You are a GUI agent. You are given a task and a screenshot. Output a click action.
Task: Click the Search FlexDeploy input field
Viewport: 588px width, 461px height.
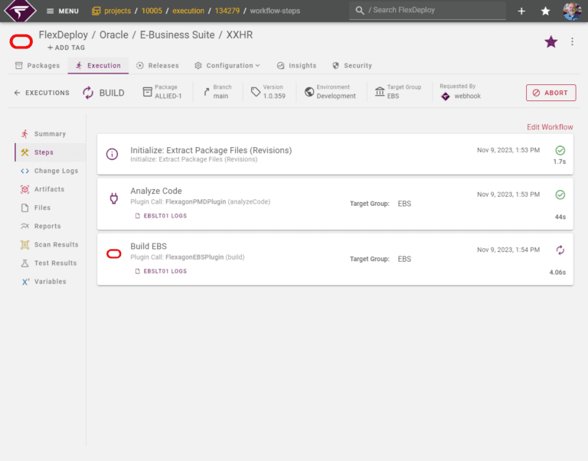click(427, 11)
